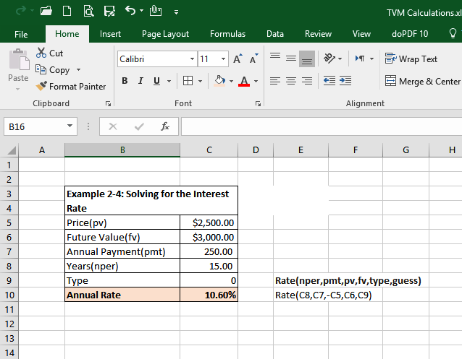This screenshot has width=462, height=359.
Task: Click the Merge & Center button
Action: tap(423, 81)
